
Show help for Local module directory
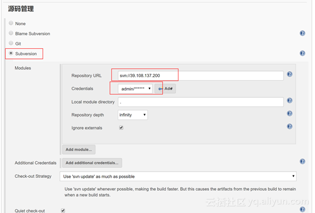(289, 101)
